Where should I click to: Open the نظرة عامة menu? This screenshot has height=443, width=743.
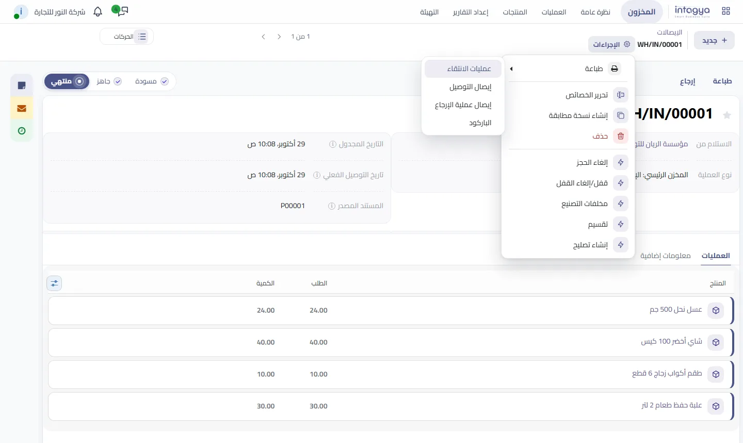point(595,12)
